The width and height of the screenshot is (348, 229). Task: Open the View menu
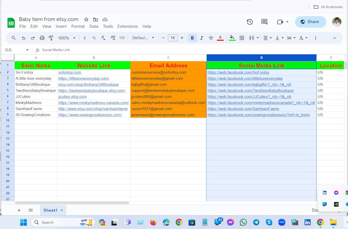click(x=47, y=27)
